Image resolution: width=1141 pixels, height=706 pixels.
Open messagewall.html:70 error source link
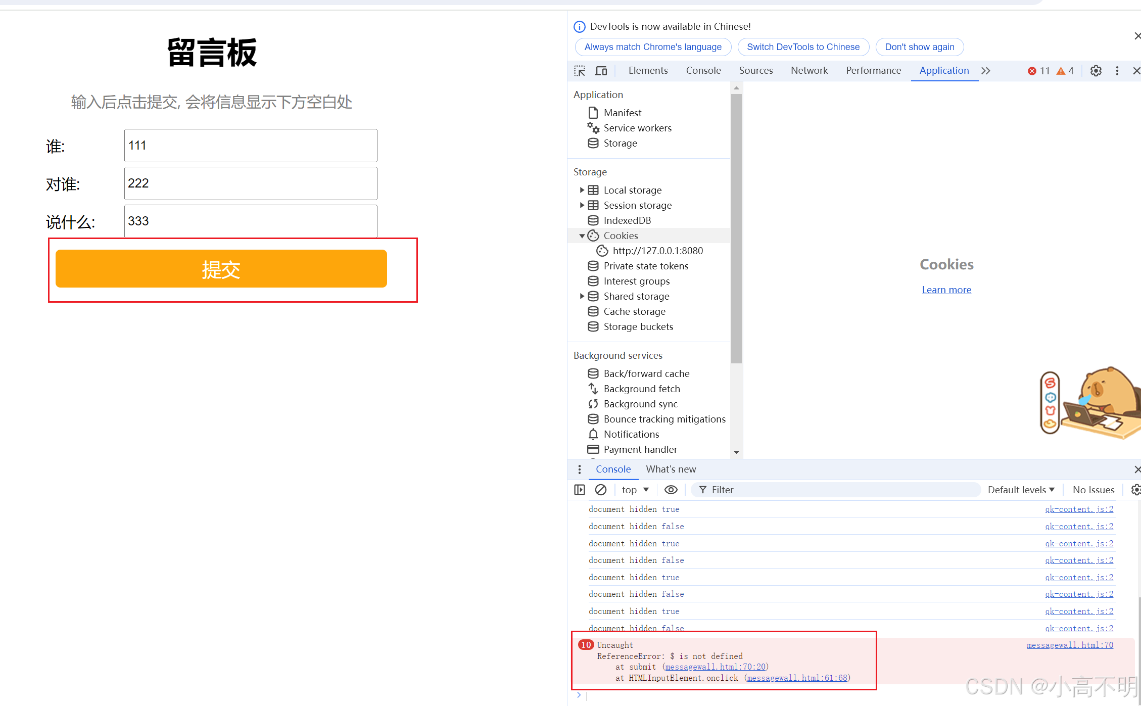(x=1070, y=645)
